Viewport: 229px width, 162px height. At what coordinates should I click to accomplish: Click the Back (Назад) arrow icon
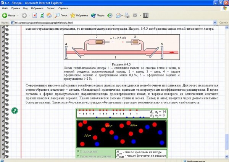5,15
